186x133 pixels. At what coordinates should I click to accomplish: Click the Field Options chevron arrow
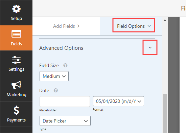(149, 26)
